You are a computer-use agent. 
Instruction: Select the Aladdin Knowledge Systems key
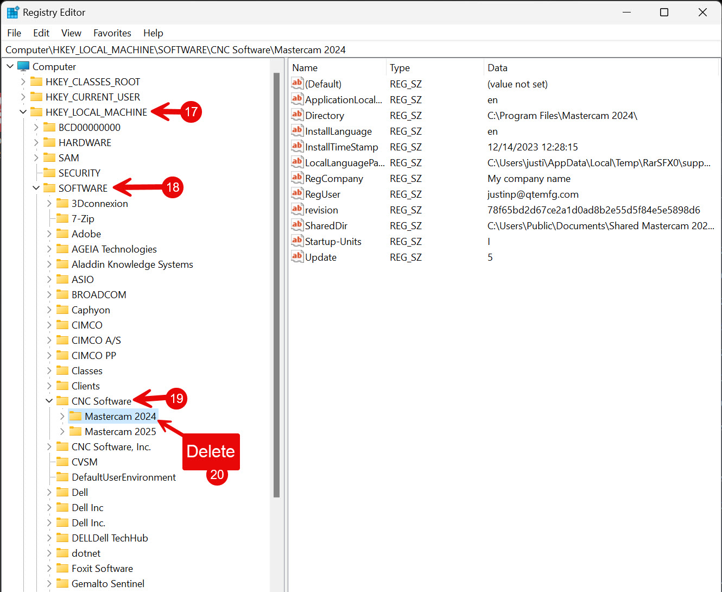pos(132,264)
